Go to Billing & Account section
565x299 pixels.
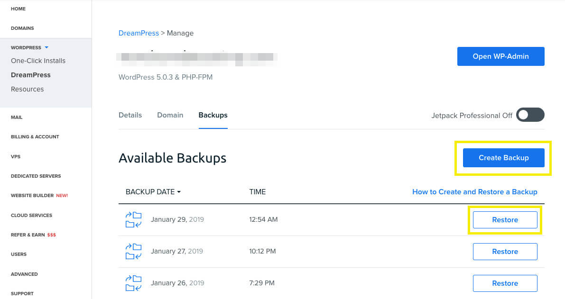coord(35,137)
